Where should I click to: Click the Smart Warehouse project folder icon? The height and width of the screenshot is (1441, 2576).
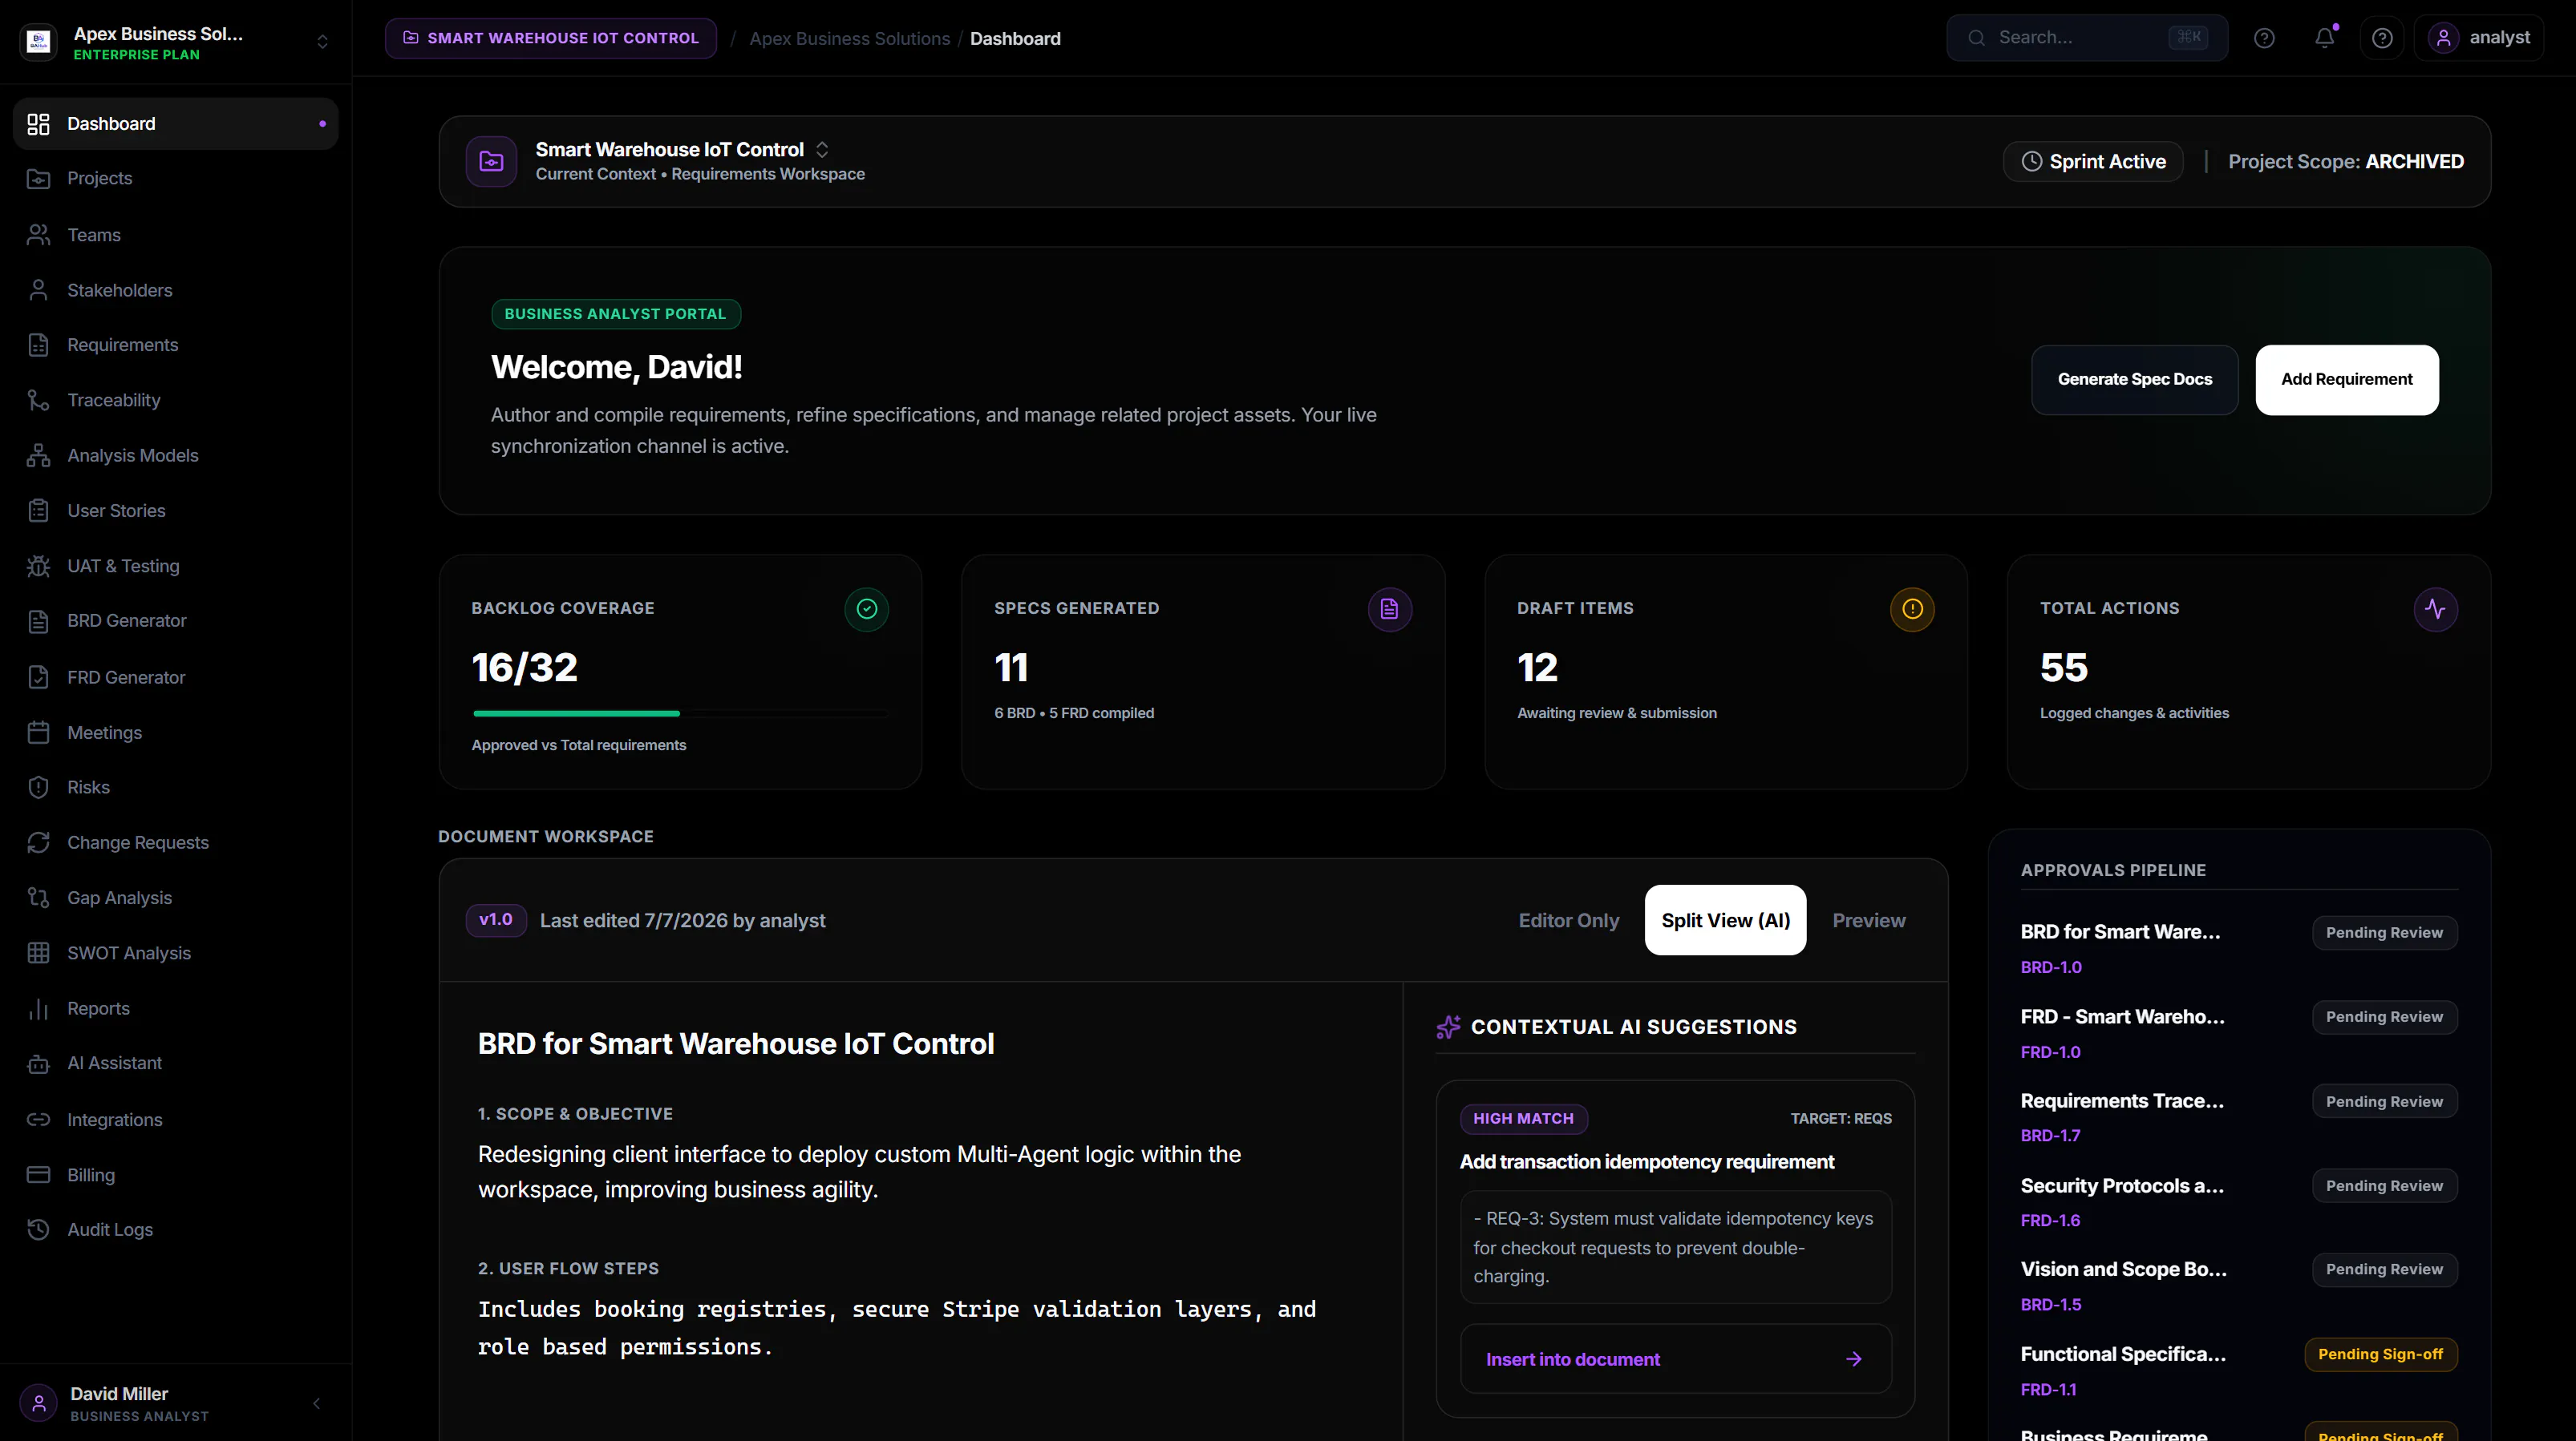(x=491, y=161)
